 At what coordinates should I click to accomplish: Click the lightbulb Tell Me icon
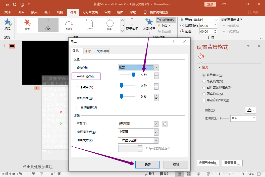(x=145, y=12)
